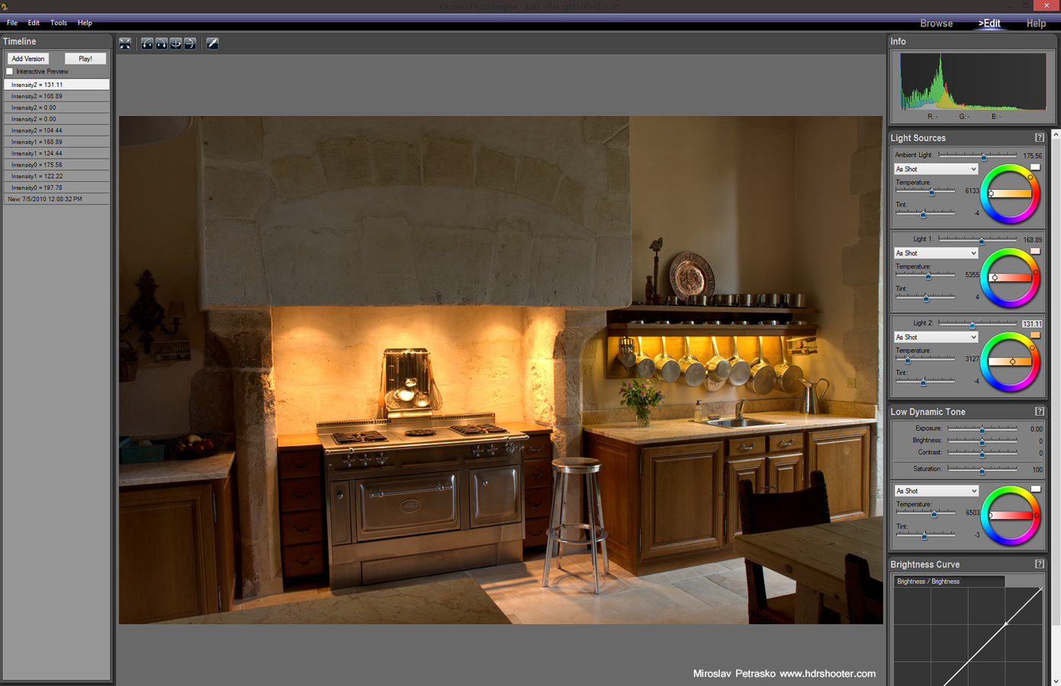Click the rotate clockwise icon

pos(162,43)
